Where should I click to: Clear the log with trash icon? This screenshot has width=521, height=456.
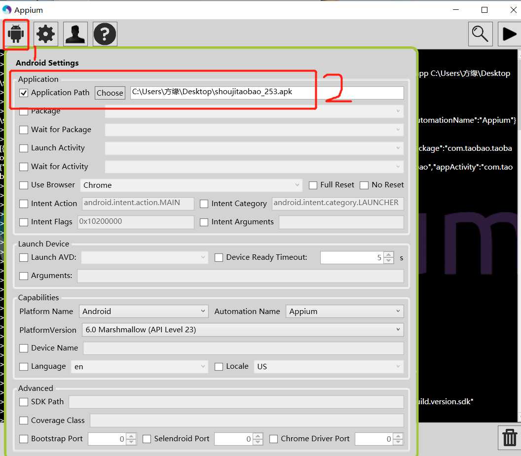point(509,437)
